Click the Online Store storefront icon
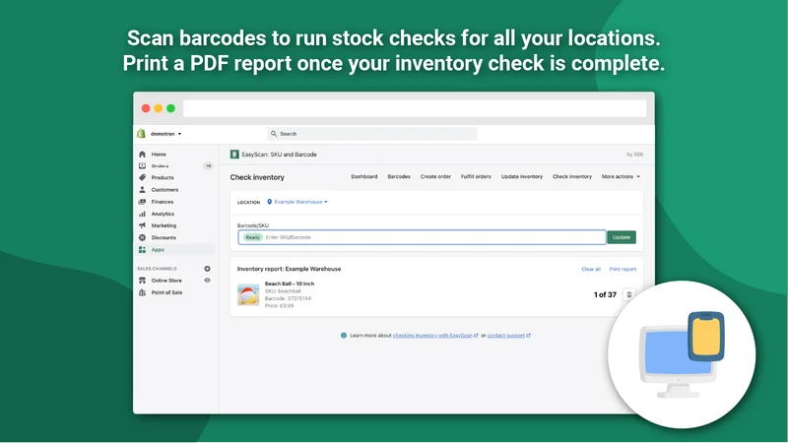The image size is (788, 443). [x=142, y=281]
